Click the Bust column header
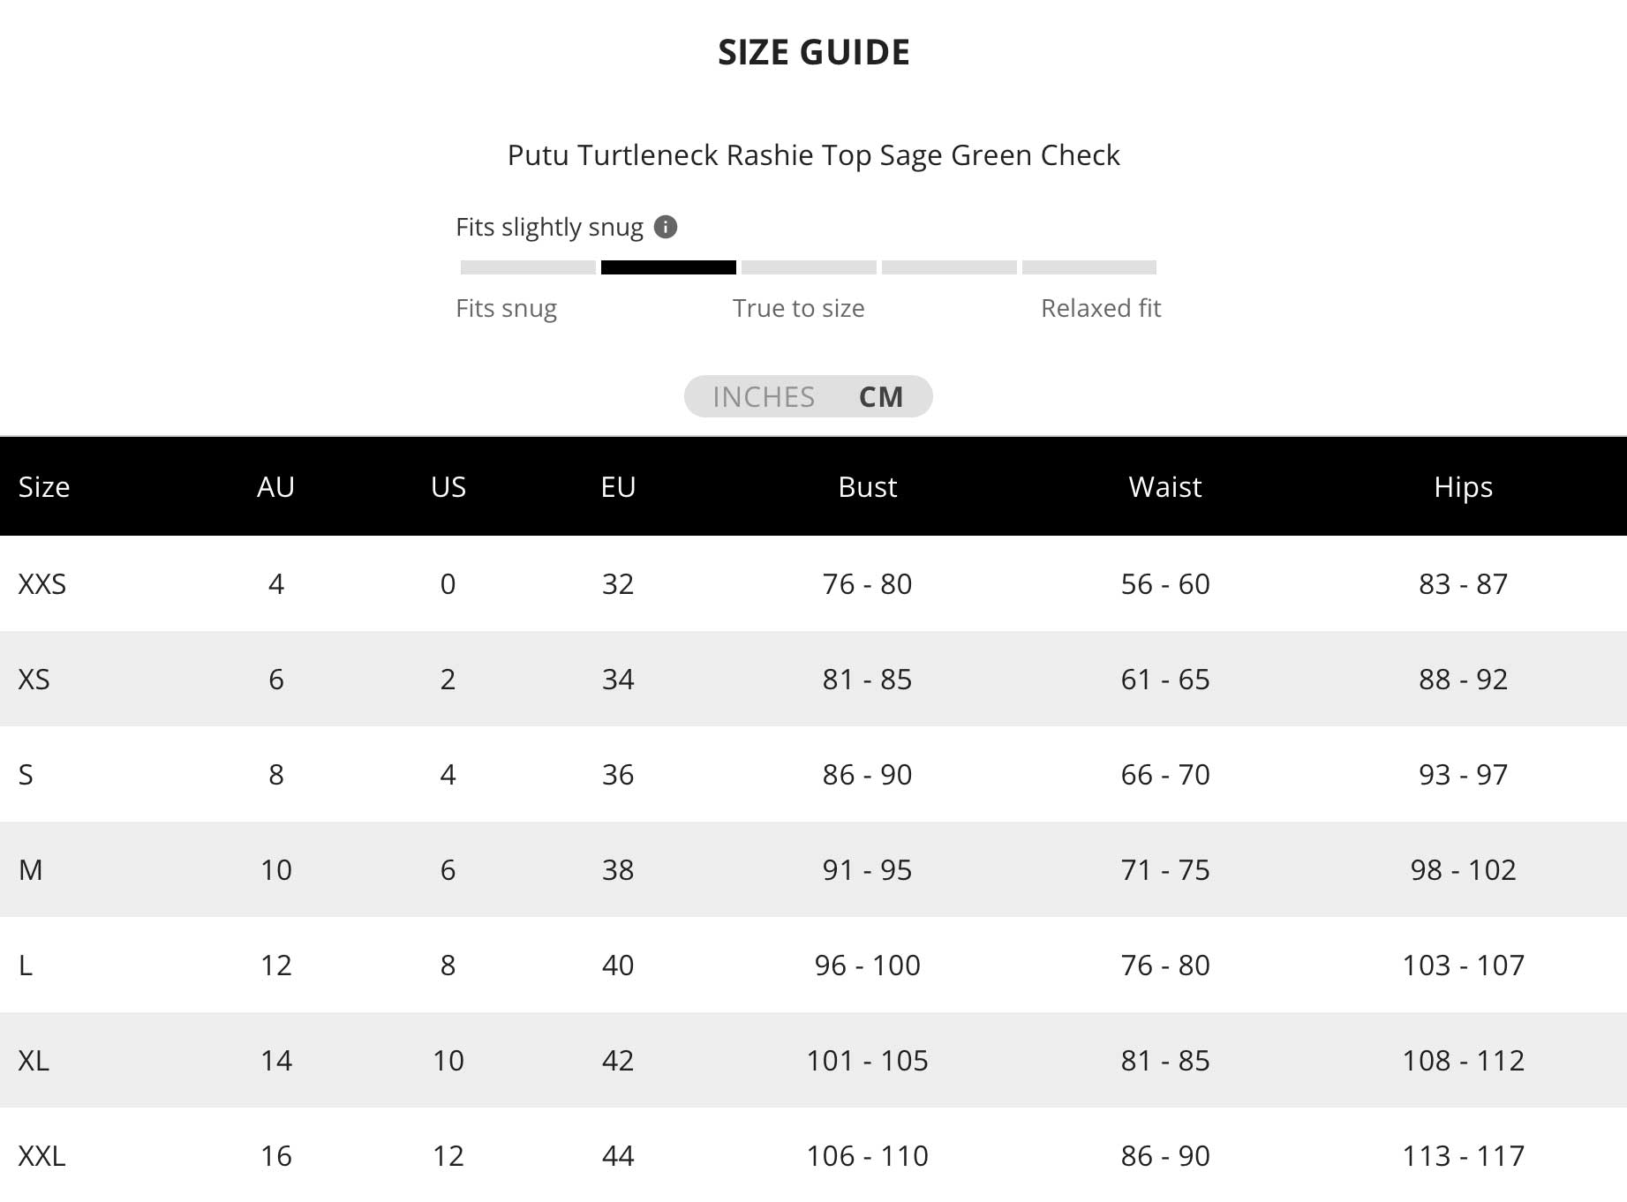This screenshot has height=1202, width=1627. coord(867,487)
